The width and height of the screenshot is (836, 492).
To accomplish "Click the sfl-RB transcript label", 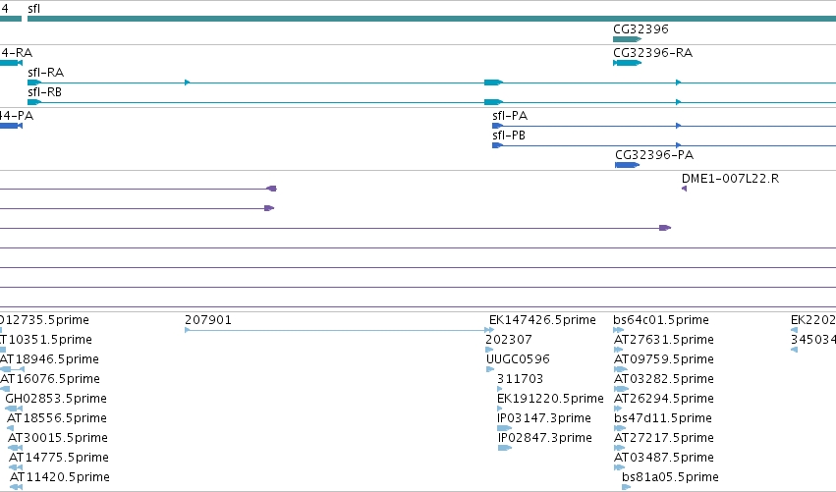I will pos(45,92).
